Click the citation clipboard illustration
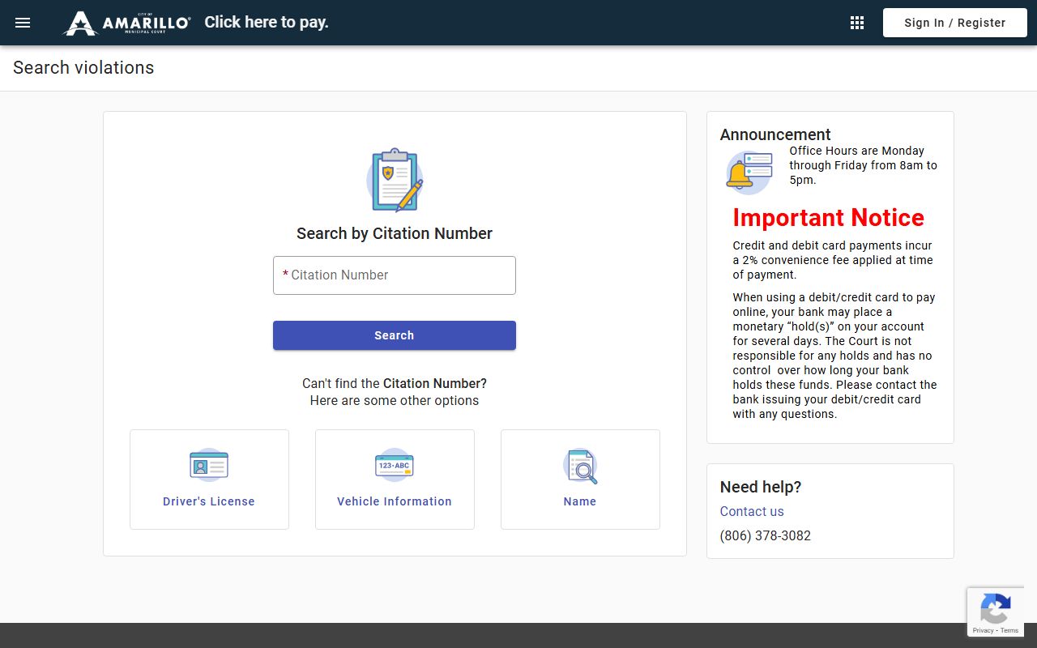The height and width of the screenshot is (648, 1037). (x=395, y=180)
